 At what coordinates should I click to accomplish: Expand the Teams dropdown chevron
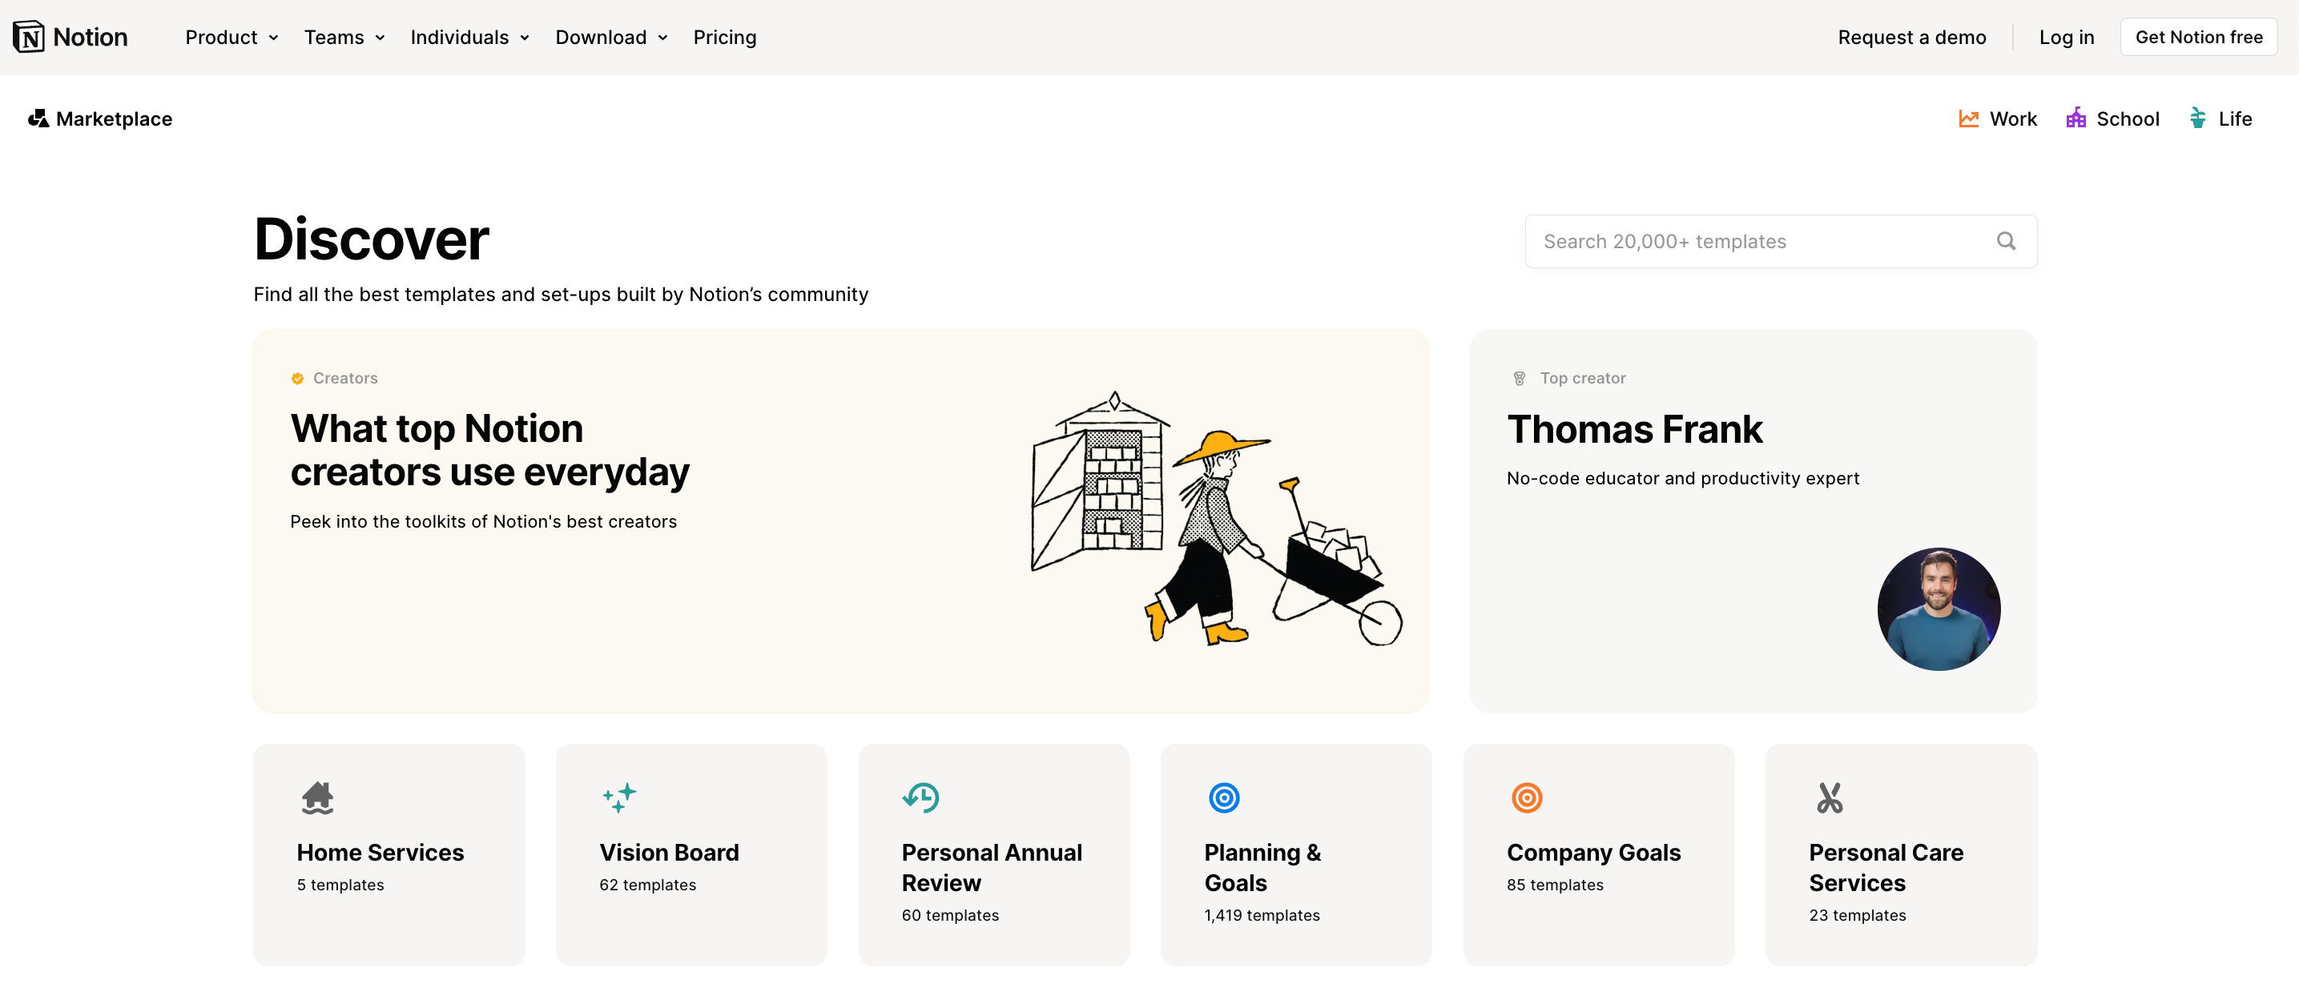coord(380,38)
